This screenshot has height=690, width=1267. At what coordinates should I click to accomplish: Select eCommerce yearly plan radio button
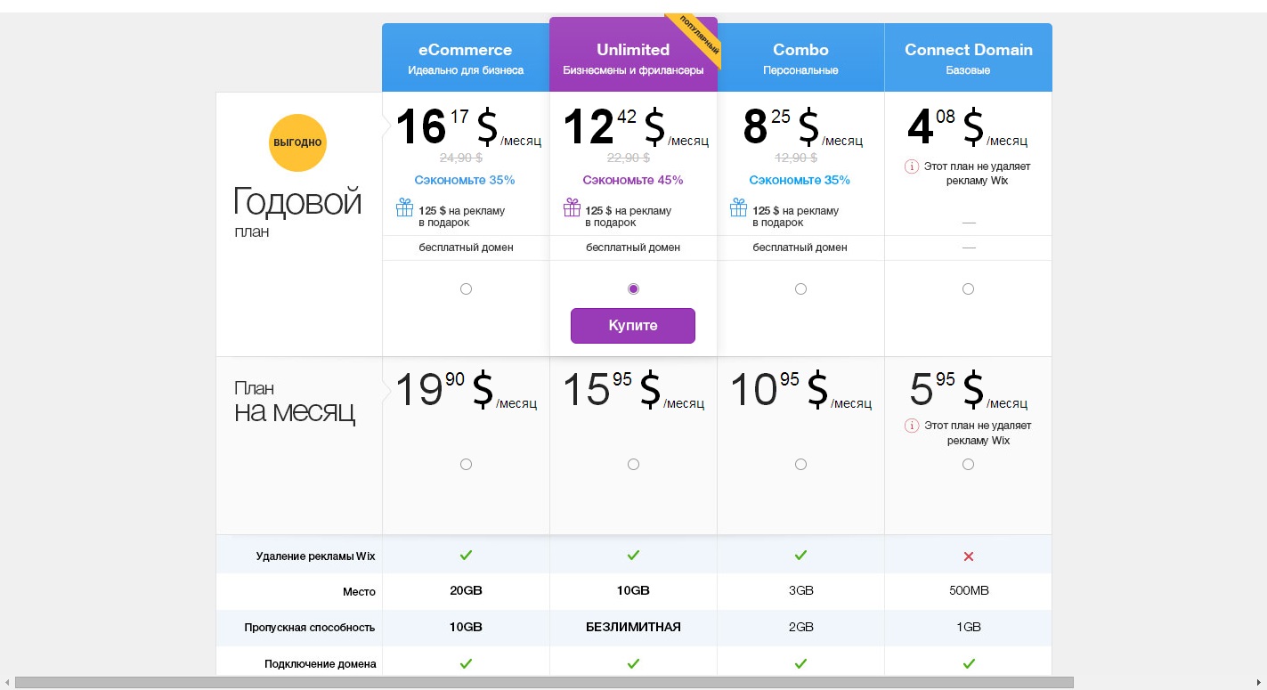pyautogui.click(x=466, y=288)
